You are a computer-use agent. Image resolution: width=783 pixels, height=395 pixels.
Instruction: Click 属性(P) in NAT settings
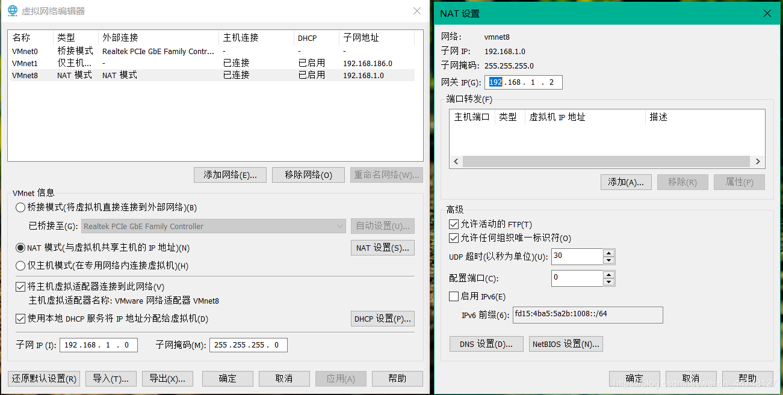(x=739, y=182)
